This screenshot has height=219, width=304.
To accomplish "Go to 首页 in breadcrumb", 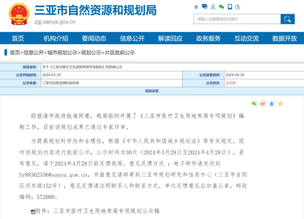I will pyautogui.click(x=15, y=52).
